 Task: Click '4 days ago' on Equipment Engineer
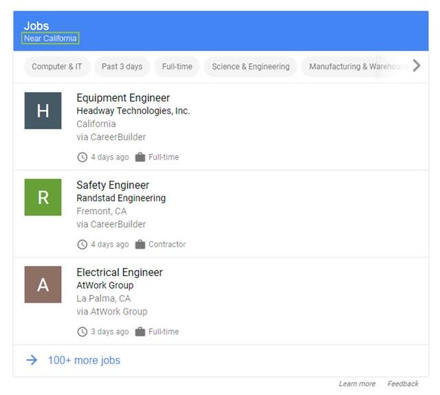(x=110, y=157)
